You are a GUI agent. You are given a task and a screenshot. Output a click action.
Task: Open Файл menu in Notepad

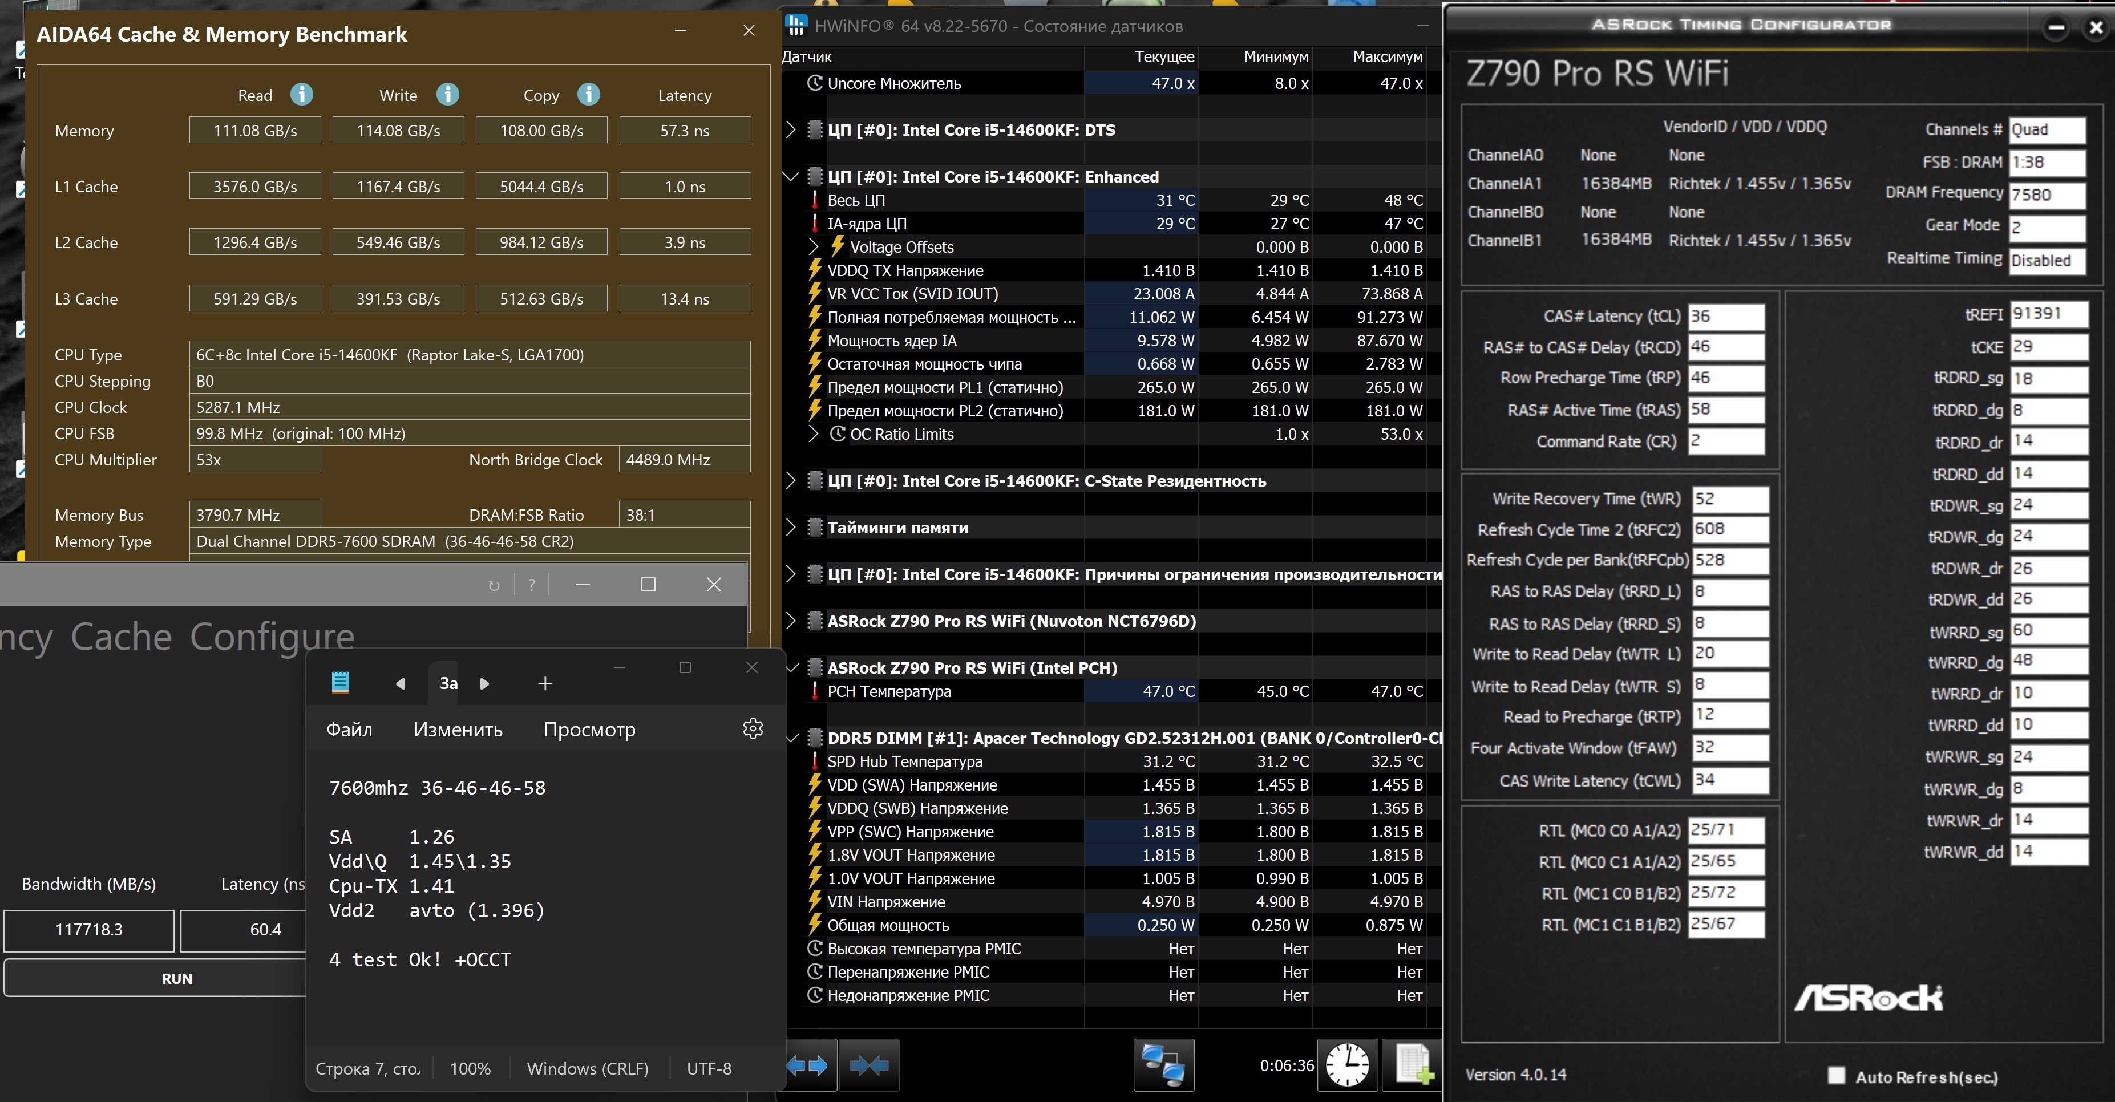[x=349, y=730]
